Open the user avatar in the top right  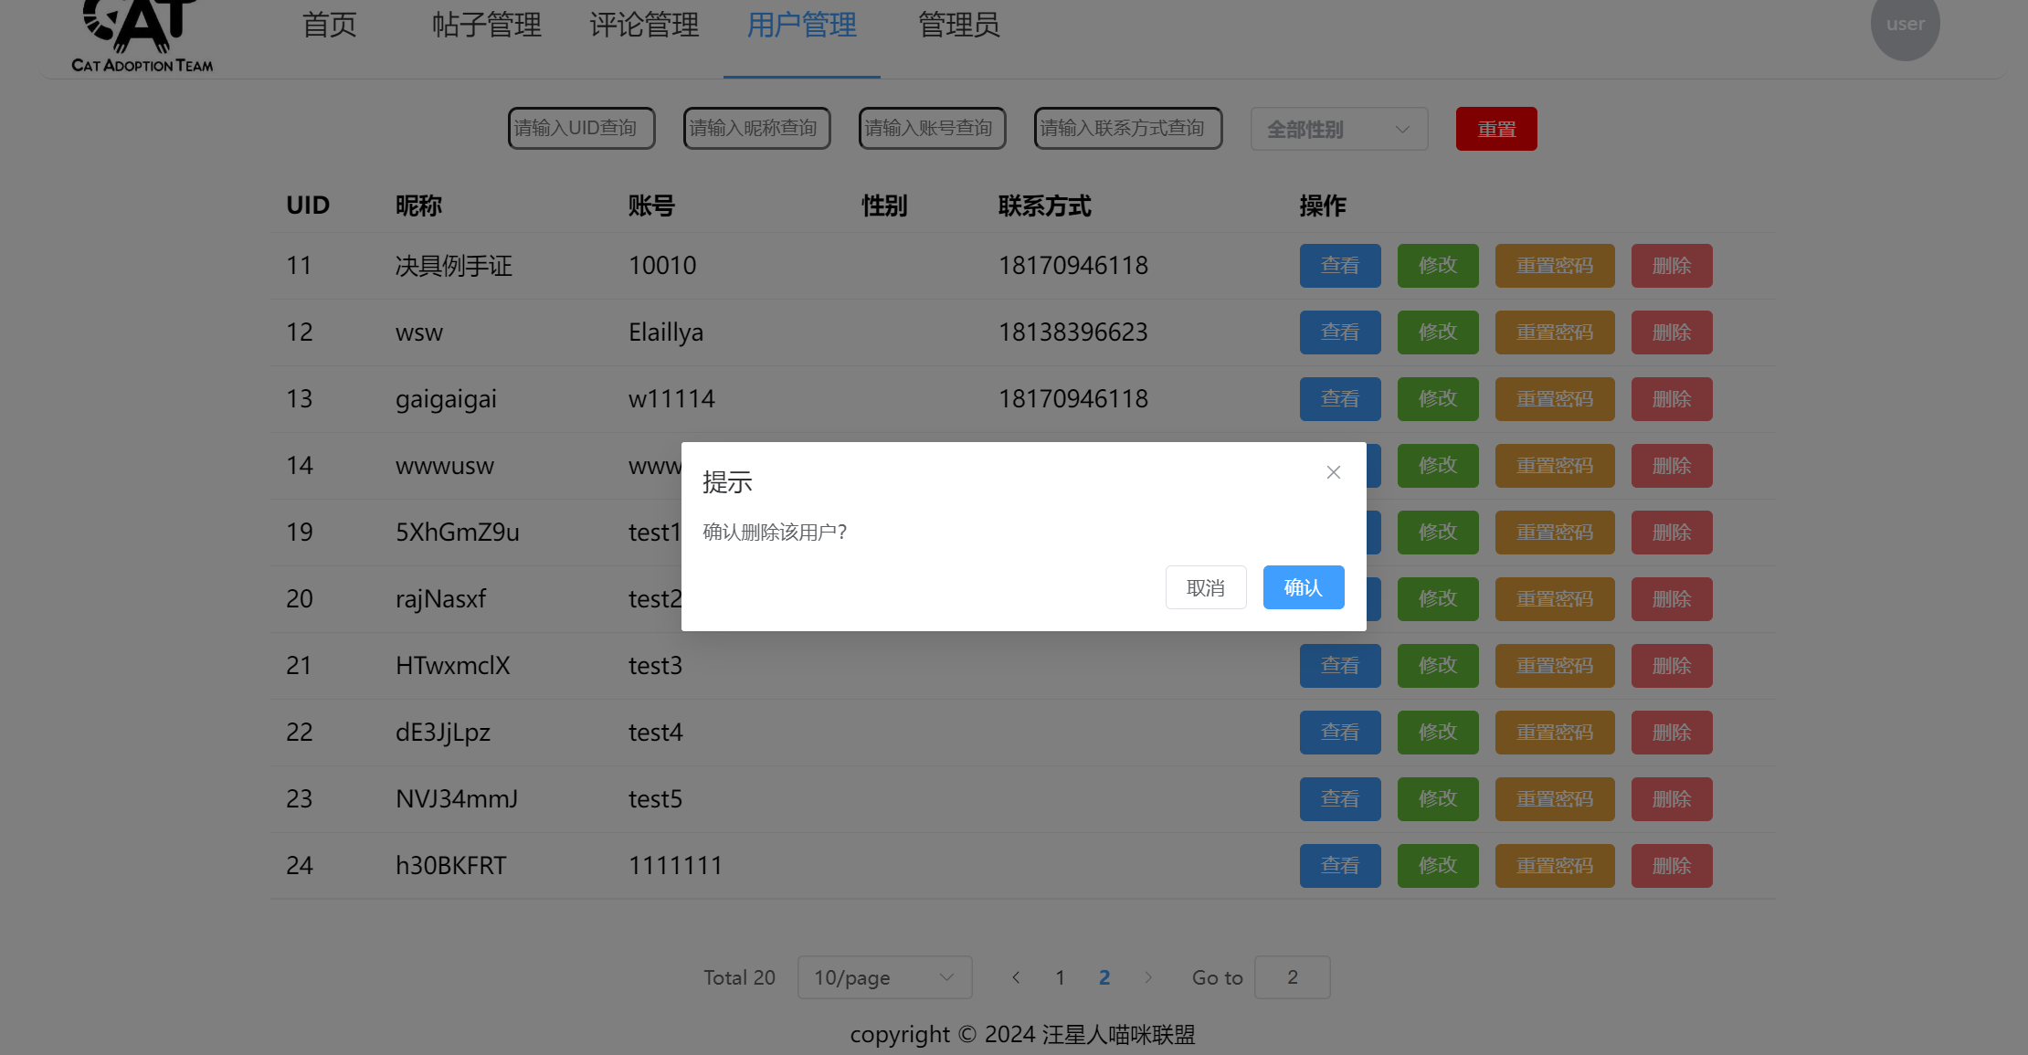[1905, 26]
